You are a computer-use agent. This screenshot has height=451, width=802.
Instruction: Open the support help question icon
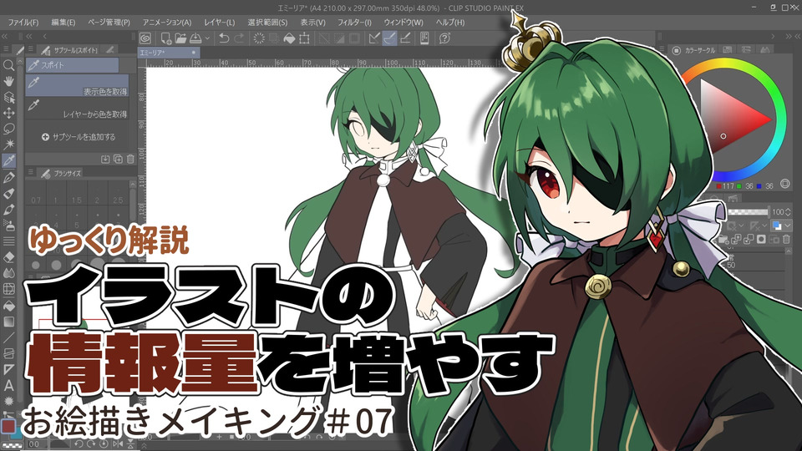444,38
